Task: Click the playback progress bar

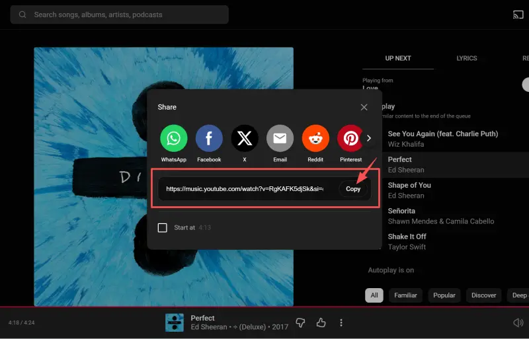Action: click(264, 307)
